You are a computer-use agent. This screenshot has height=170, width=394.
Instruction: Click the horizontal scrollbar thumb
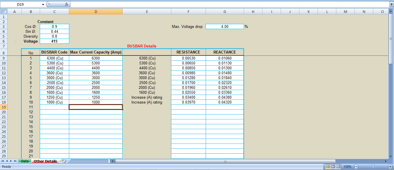(x=225, y=161)
